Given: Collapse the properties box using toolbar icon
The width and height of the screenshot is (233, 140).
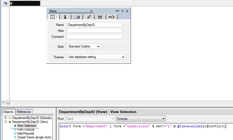Looking at the screenshot, I should 117,11.
